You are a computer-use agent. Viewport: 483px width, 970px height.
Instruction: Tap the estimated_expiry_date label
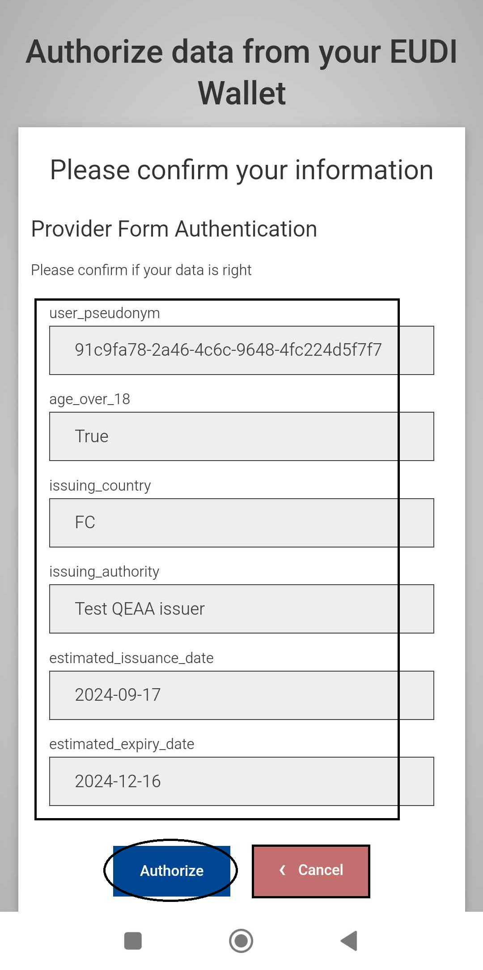pyautogui.click(x=122, y=744)
